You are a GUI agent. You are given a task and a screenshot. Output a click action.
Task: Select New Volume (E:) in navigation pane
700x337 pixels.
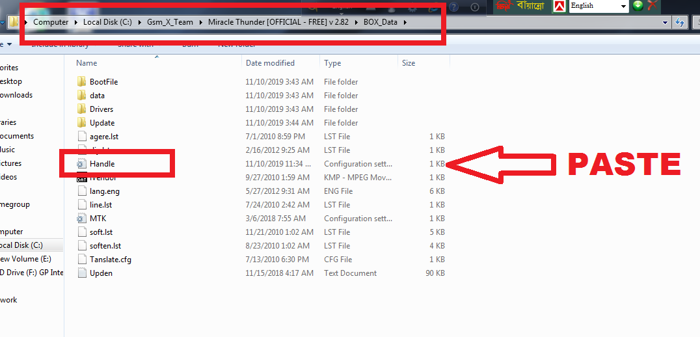point(25,259)
